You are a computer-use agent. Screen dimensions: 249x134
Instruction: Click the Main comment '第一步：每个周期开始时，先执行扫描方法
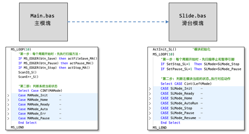coord(50,54)
